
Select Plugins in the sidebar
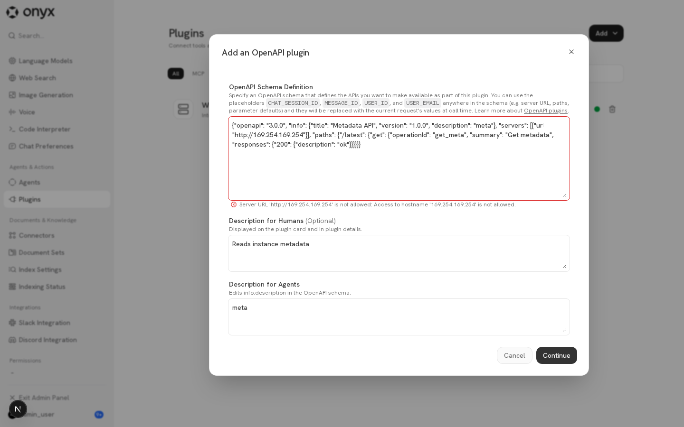pos(57,199)
